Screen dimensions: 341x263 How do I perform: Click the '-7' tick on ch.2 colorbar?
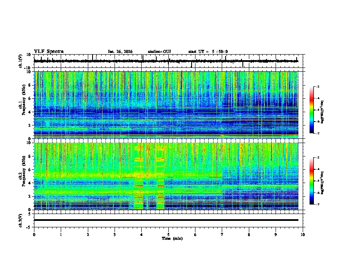tap(317, 204)
